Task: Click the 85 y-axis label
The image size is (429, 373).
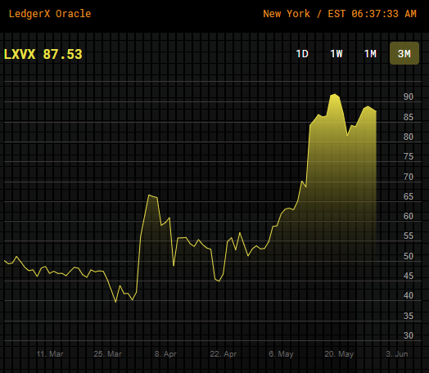Action: click(x=409, y=117)
